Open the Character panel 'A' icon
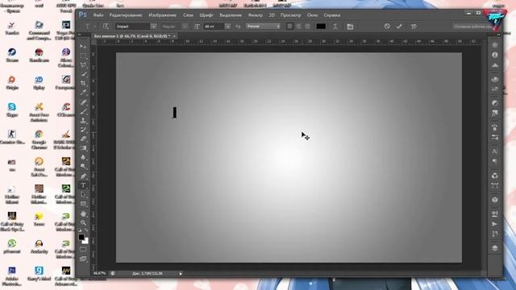 tap(494, 151)
